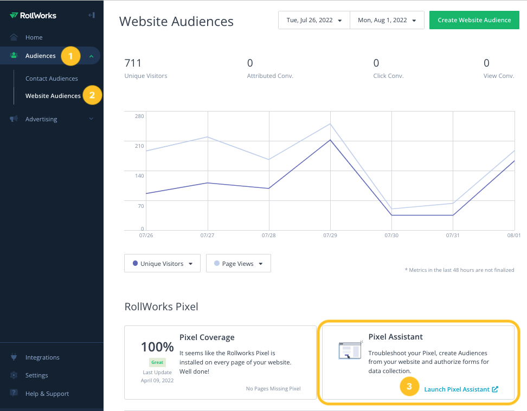This screenshot has height=411, width=527.
Task: Click the RollWorks Pixel section heading
Action: [x=162, y=306]
